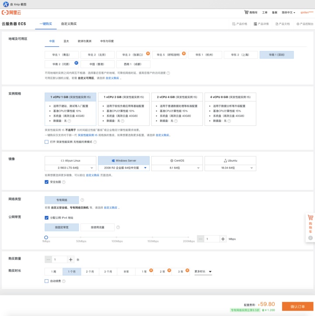Click help icon beside 按使用流量
This screenshot has width=315, height=316.
[118, 227]
